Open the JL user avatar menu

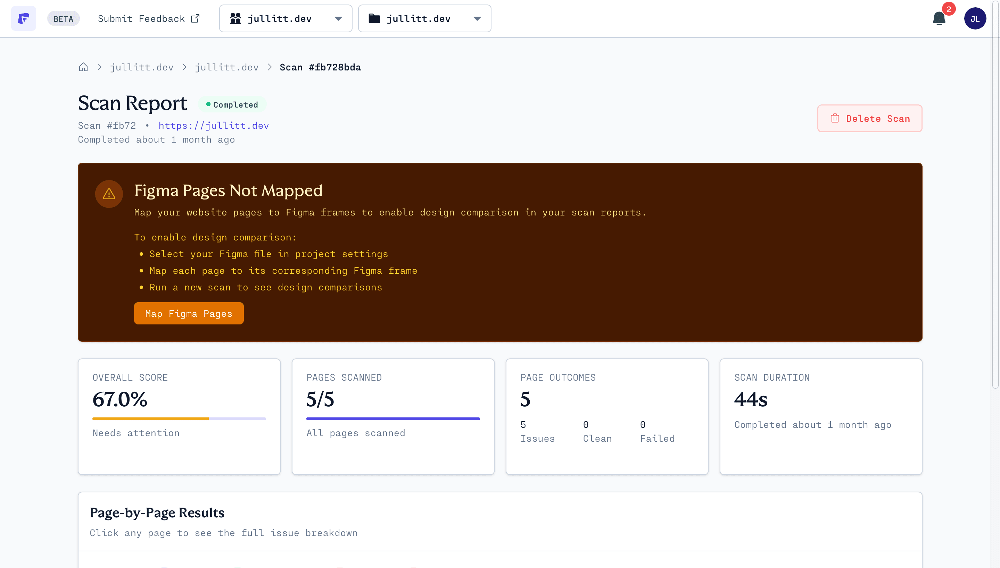(975, 18)
